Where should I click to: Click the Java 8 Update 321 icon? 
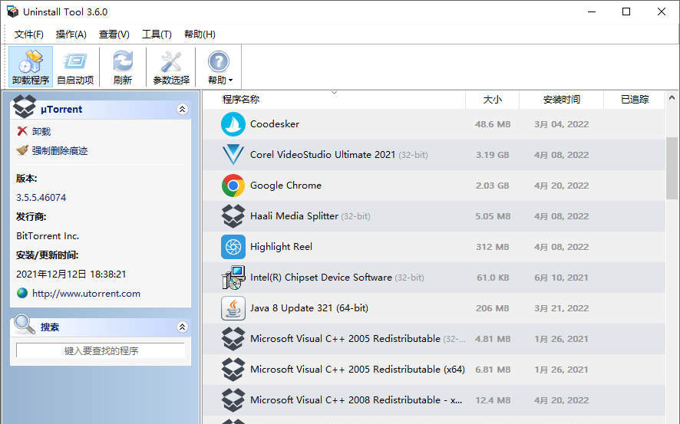pyautogui.click(x=233, y=308)
